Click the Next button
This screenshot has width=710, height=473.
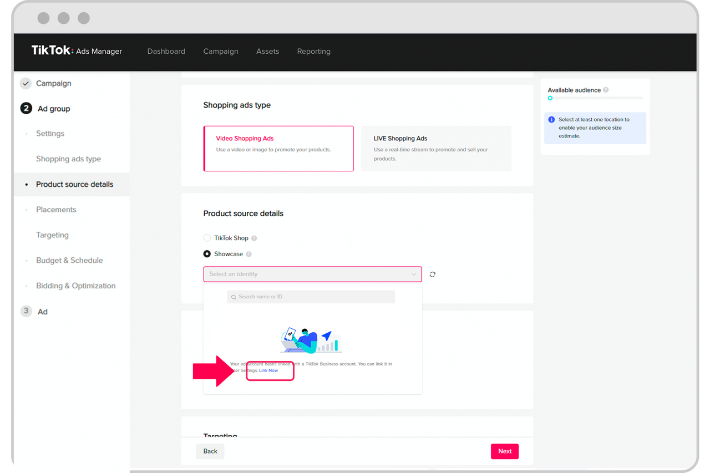point(505,451)
